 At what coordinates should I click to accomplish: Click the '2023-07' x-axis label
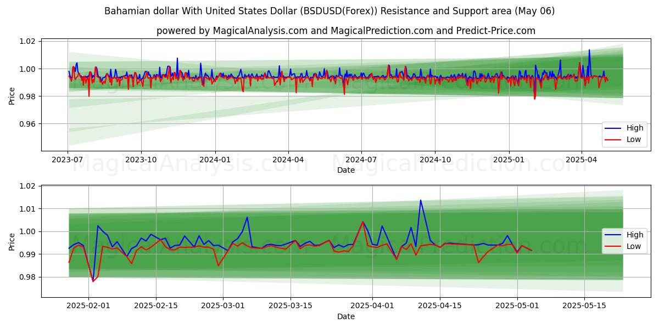[68, 160]
